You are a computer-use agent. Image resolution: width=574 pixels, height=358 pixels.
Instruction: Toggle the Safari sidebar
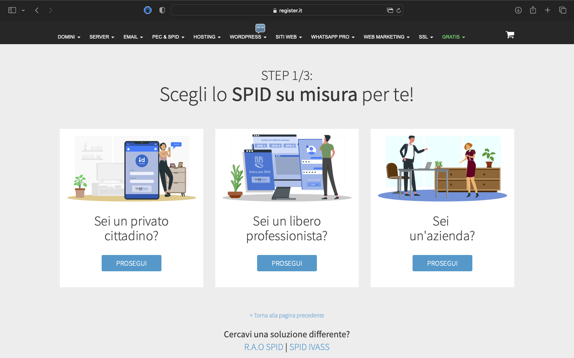click(x=12, y=10)
